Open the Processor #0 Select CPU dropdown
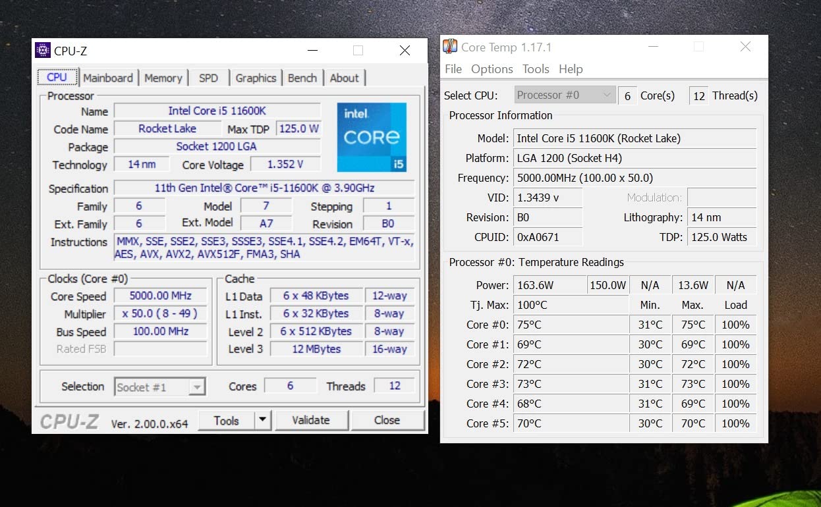This screenshot has width=821, height=507. (565, 95)
